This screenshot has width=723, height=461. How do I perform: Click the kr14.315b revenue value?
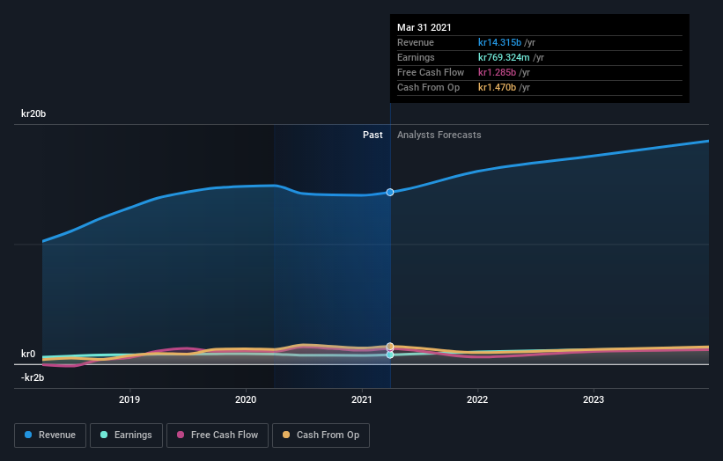click(499, 42)
